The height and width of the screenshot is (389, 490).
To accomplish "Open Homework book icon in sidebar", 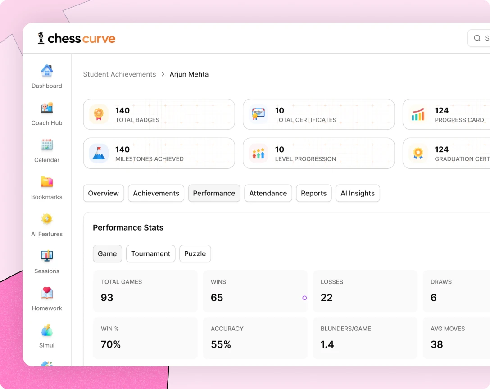I will point(47,293).
